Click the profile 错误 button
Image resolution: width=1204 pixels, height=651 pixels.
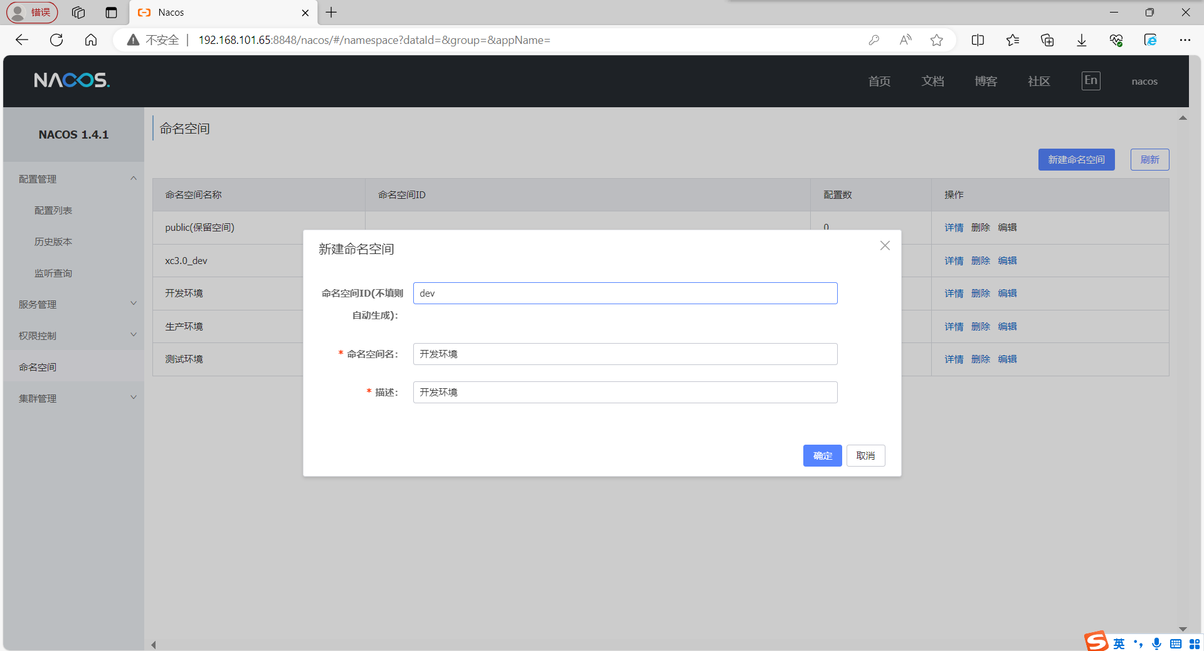[32, 13]
